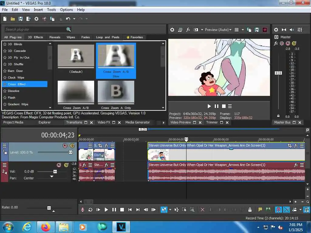Toggle Automatic Crossfades icon
The width and height of the screenshot is (311, 233).
[286, 210]
